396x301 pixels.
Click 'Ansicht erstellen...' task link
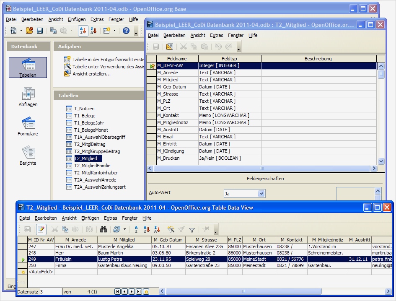[91, 74]
